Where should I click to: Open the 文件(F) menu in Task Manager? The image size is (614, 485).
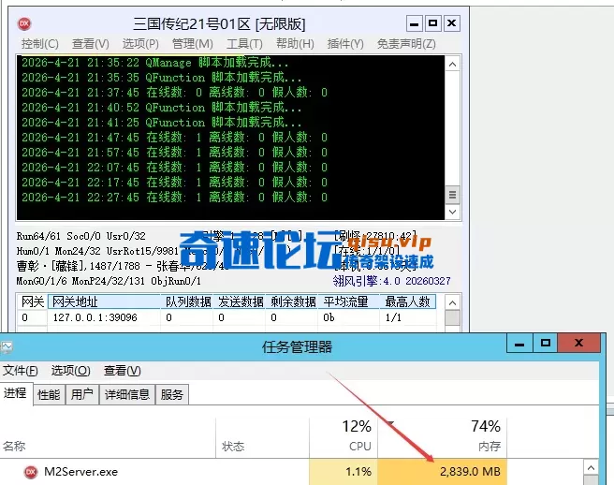20,370
